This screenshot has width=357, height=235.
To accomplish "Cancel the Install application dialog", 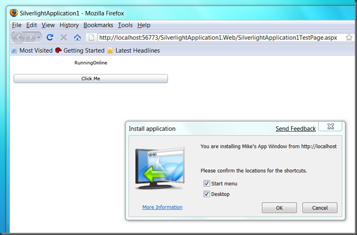I will tap(320, 208).
